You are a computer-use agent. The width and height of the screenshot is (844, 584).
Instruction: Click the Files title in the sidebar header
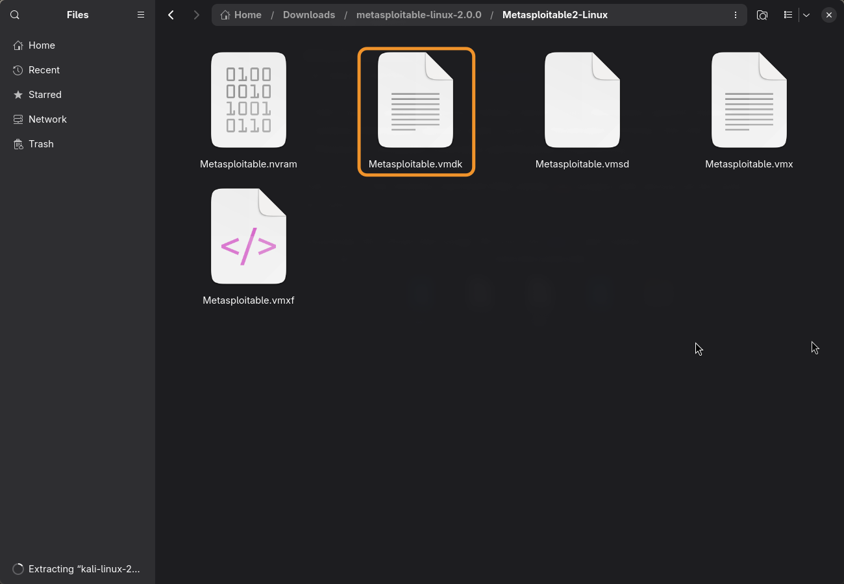[x=78, y=15]
